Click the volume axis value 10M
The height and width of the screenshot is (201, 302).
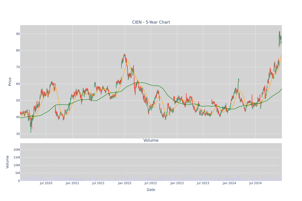17,165
